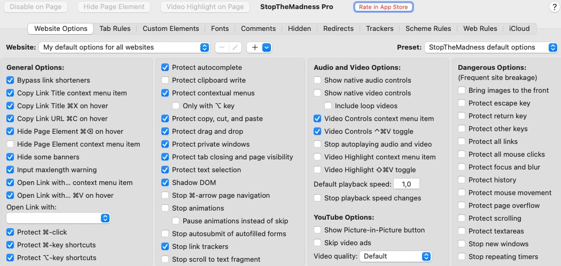Viewport: 561px width, 266px height.
Task: Click the plus add website button
Action: click(x=255, y=47)
